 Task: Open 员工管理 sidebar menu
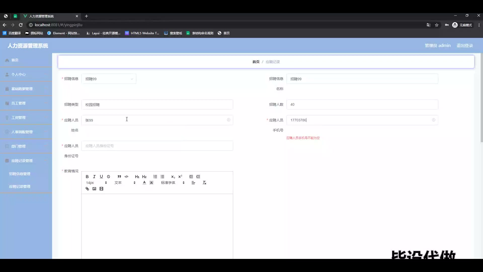pyautogui.click(x=18, y=103)
